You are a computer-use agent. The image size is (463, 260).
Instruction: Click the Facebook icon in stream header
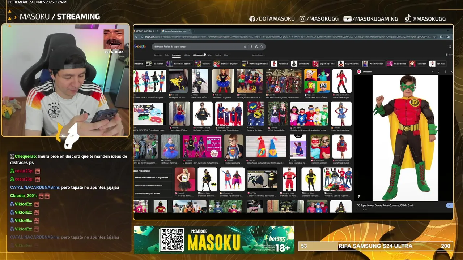pos(252,19)
